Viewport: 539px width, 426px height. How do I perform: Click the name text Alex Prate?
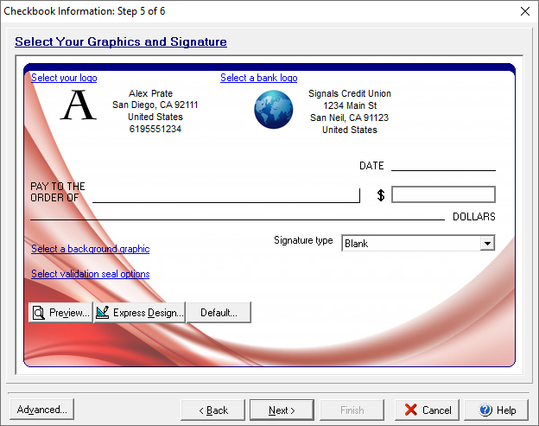click(x=150, y=93)
